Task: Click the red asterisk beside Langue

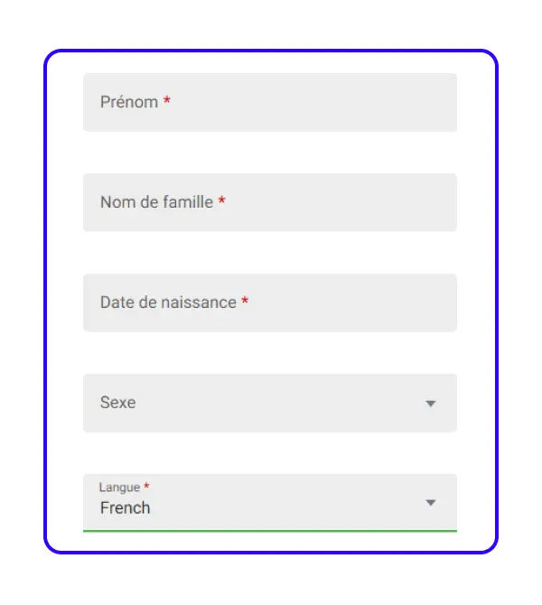Action: (x=146, y=486)
